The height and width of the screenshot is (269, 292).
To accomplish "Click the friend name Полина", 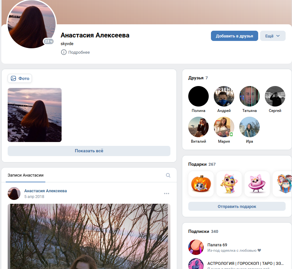I will [198, 111].
